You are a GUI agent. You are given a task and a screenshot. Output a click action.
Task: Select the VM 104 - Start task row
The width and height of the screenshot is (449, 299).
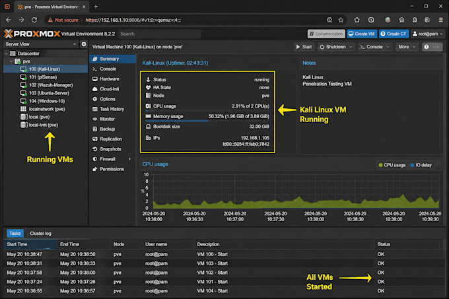pos(224,290)
